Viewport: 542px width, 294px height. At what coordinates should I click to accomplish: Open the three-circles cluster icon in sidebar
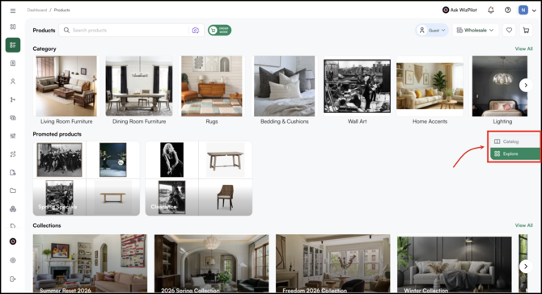click(13, 208)
